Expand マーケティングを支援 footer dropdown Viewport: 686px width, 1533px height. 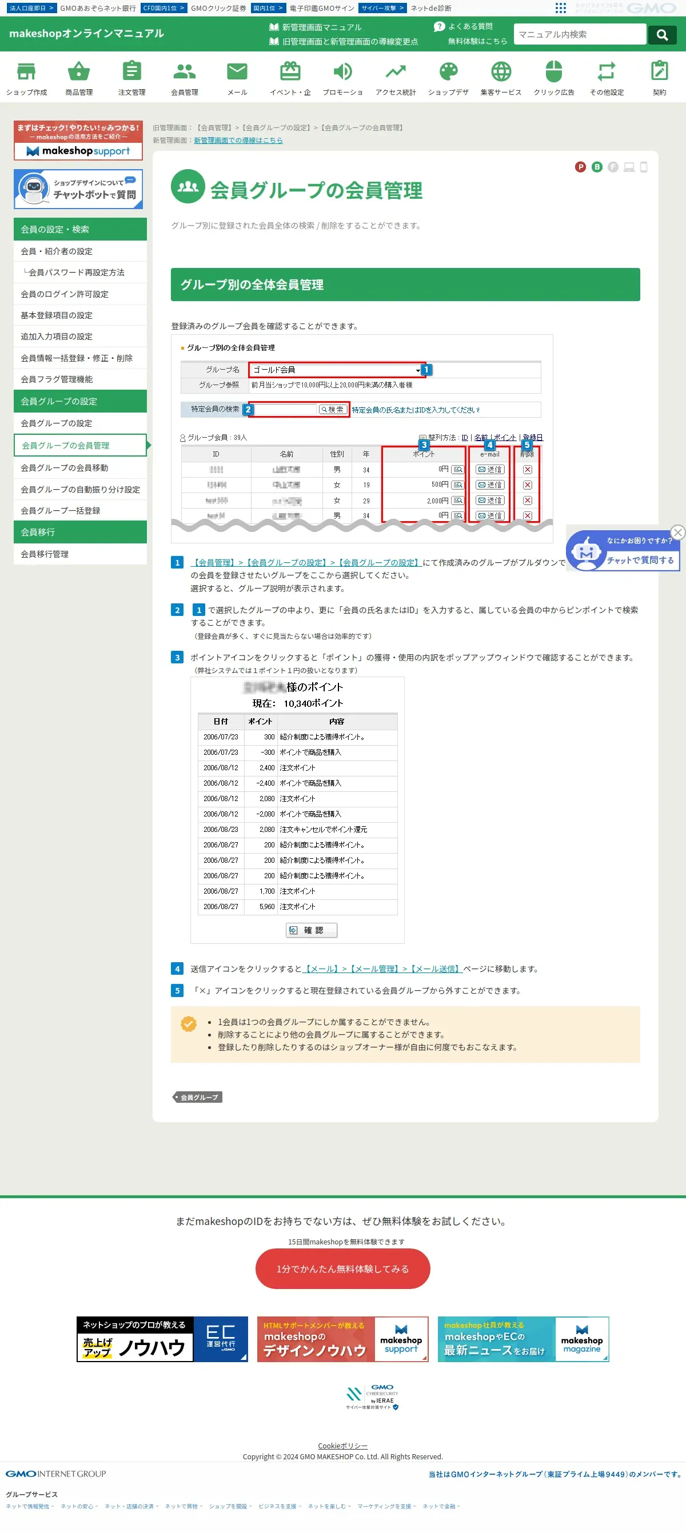point(387,1506)
